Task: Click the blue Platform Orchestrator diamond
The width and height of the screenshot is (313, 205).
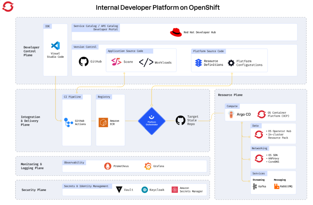Action: [x=151, y=121]
